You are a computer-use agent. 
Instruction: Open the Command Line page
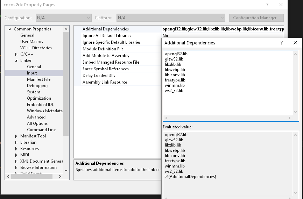click(x=41, y=130)
